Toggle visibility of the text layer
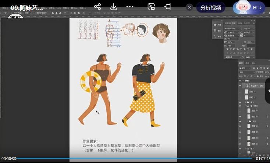Image resolution: width=270 pixels, height=163 pixels. pyautogui.click(x=240, y=86)
